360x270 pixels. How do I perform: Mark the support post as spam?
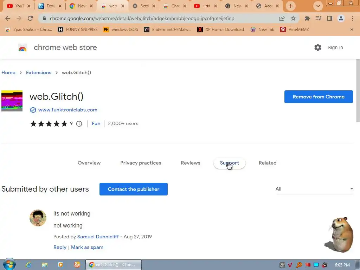pyautogui.click(x=87, y=247)
